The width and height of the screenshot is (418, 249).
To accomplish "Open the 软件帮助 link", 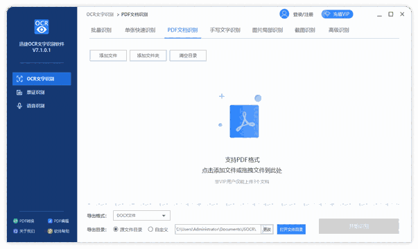I will (x=62, y=231).
